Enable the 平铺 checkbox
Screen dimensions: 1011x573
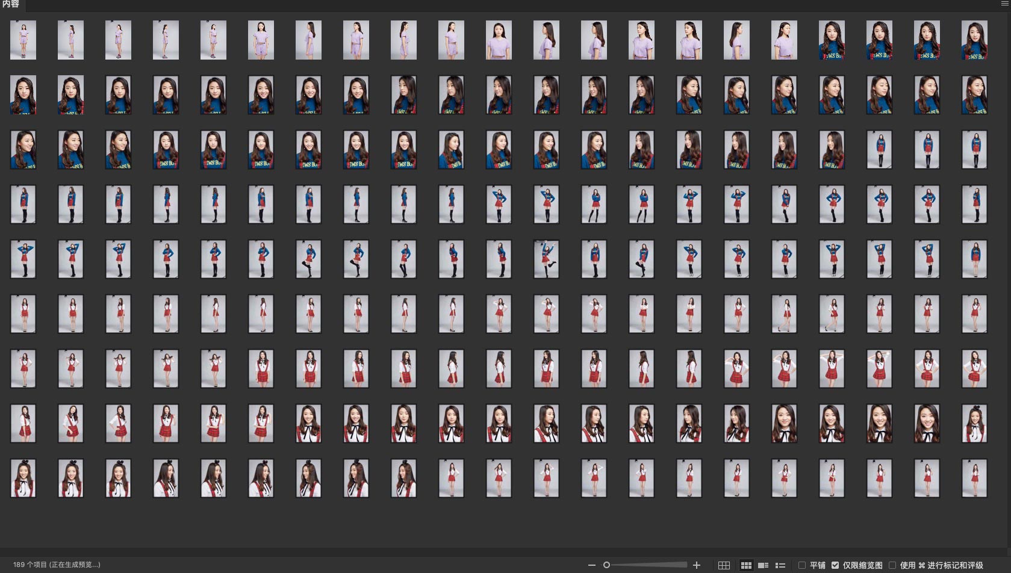point(802,565)
